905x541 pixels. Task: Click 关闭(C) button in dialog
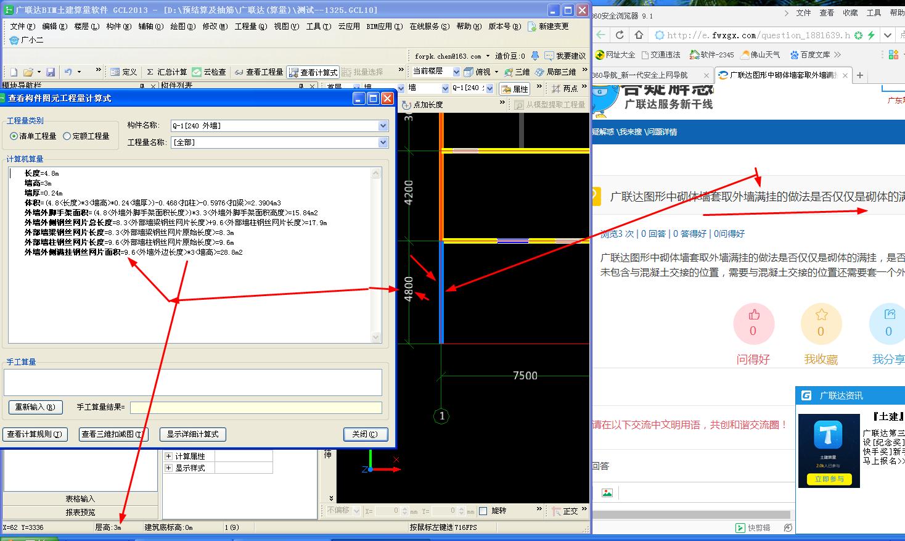tap(366, 434)
